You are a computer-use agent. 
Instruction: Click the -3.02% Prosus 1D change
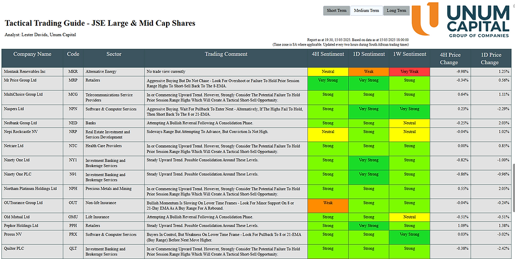pyautogui.click(x=502, y=235)
